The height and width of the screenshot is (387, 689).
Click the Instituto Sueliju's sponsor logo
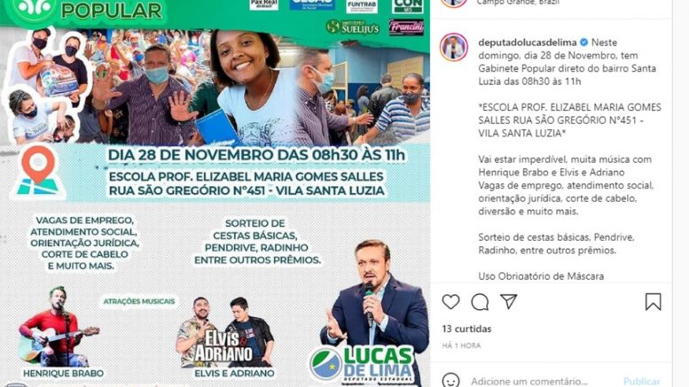click(x=352, y=27)
